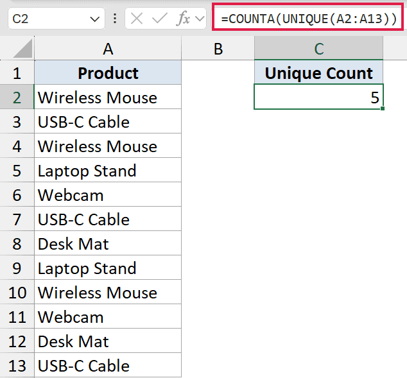Select row 10 header
The image size is (407, 378).
click(x=17, y=292)
